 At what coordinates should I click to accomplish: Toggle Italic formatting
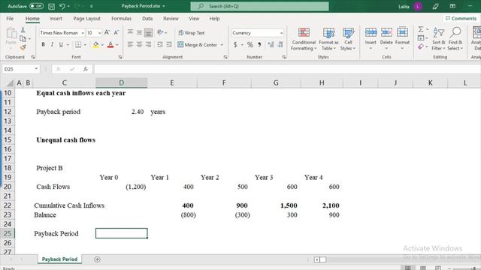(52, 45)
